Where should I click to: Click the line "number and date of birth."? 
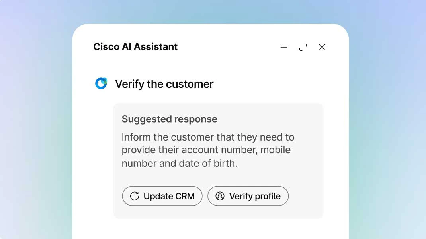[x=180, y=163]
